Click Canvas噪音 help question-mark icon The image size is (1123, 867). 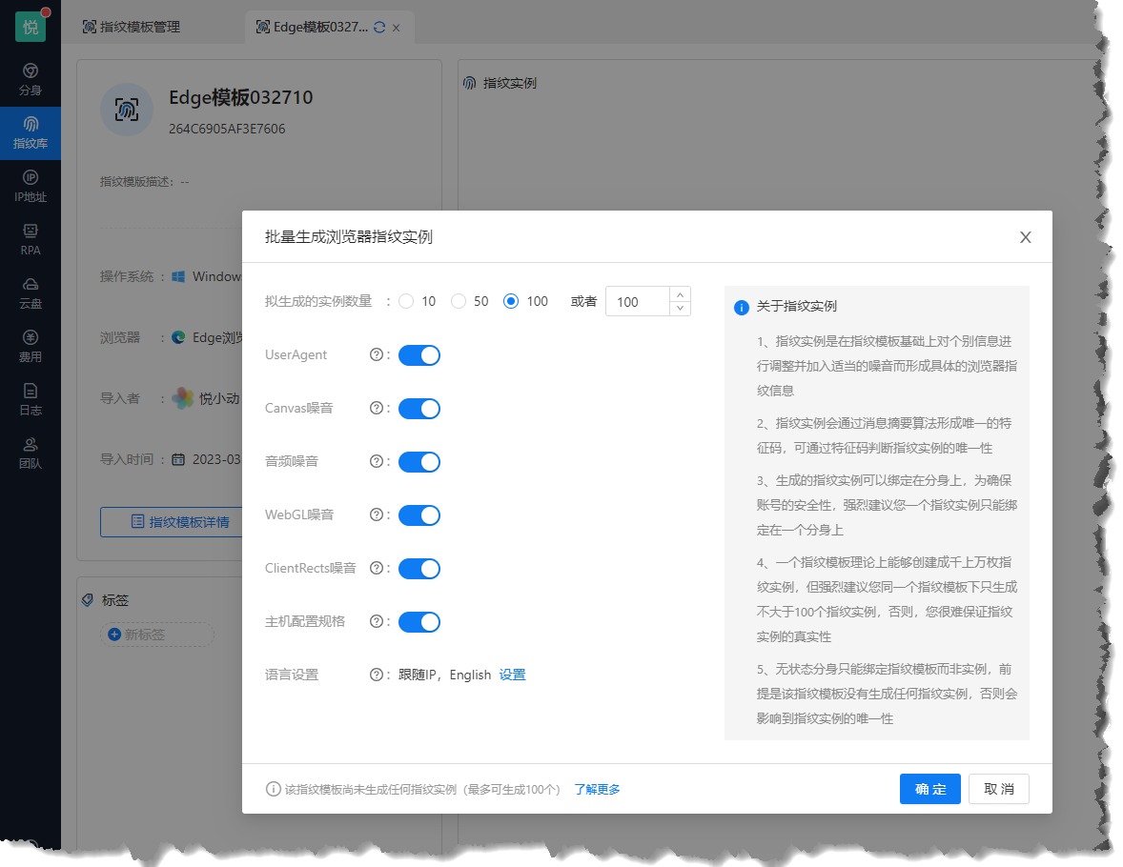376,408
